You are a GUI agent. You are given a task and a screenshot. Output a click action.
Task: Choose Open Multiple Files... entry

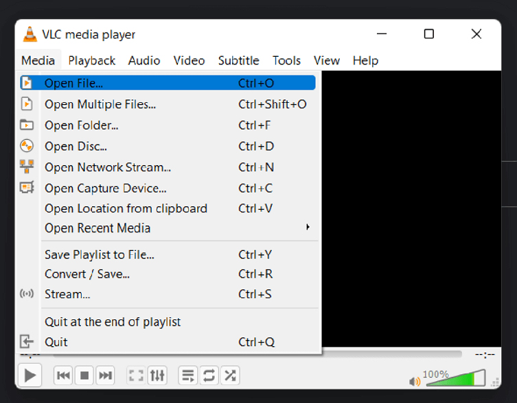click(168, 104)
